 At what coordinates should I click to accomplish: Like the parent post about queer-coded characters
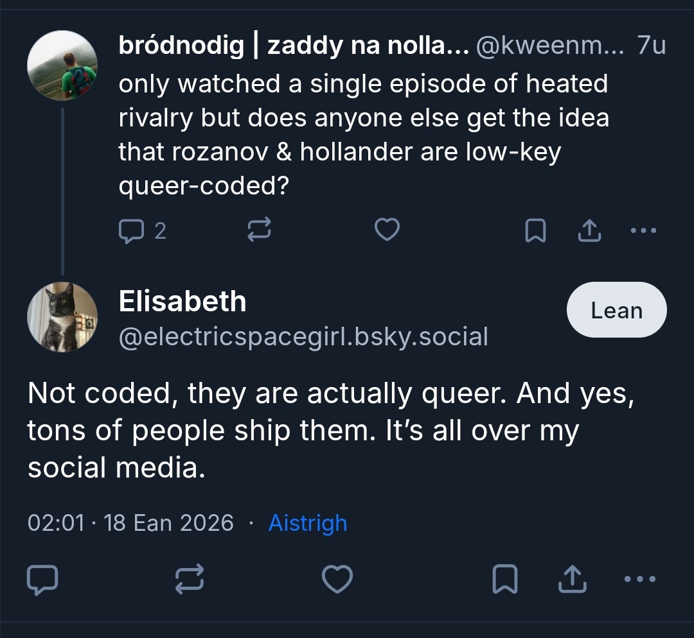[x=387, y=230]
